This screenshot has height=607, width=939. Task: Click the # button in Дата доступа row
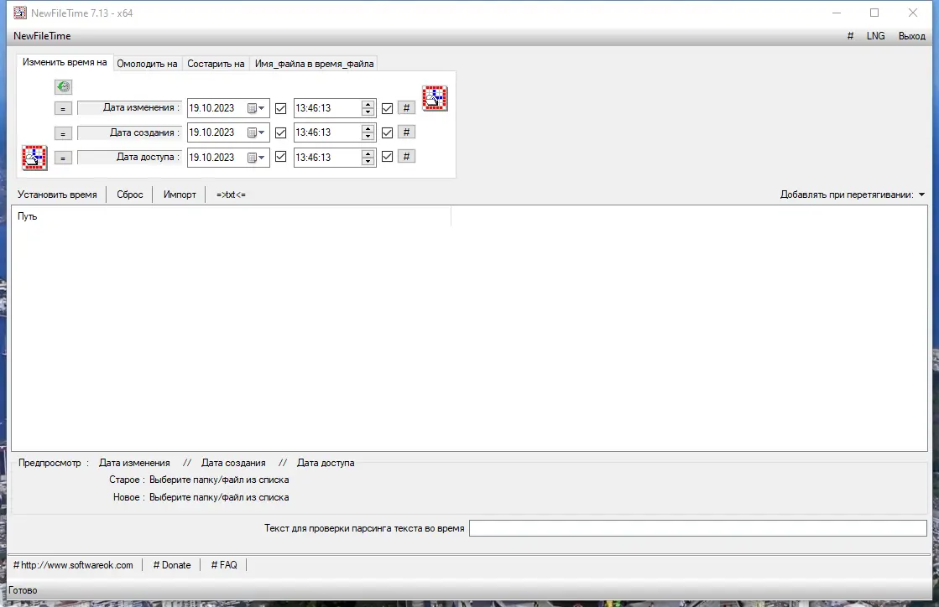pyautogui.click(x=407, y=157)
